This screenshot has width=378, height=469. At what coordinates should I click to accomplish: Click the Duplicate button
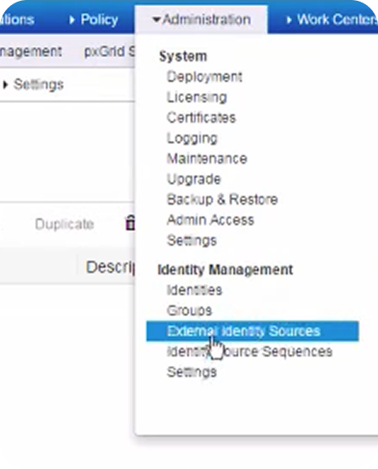(x=64, y=224)
